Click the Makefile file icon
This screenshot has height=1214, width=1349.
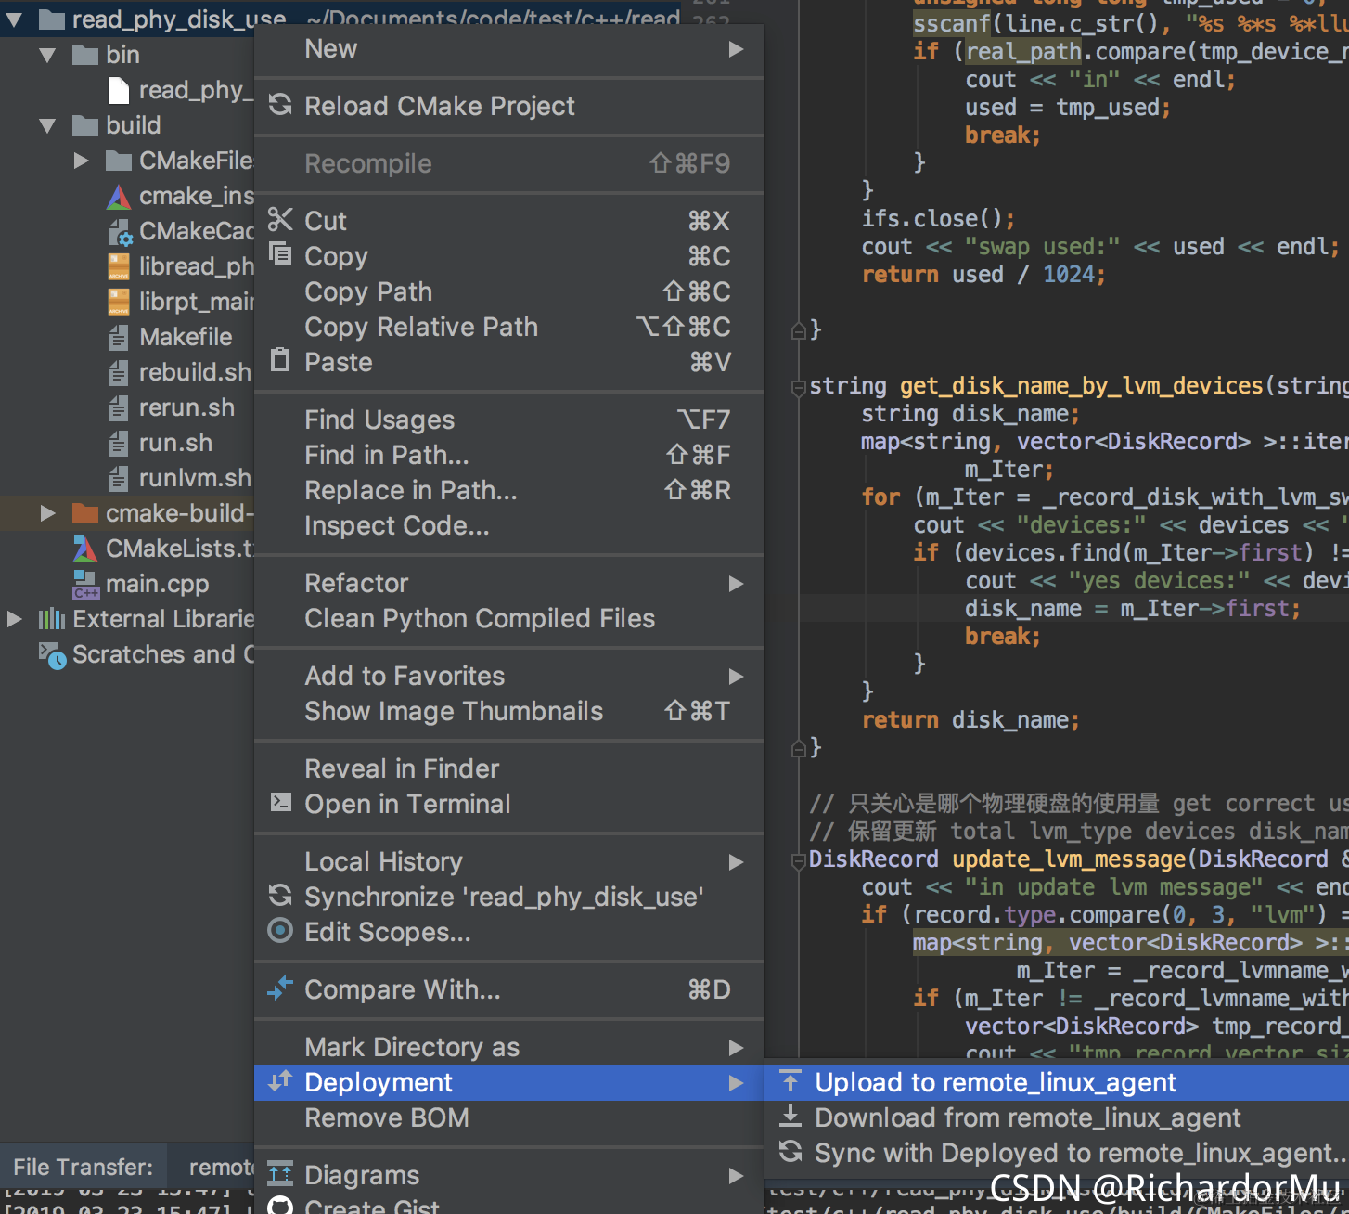click(x=119, y=337)
